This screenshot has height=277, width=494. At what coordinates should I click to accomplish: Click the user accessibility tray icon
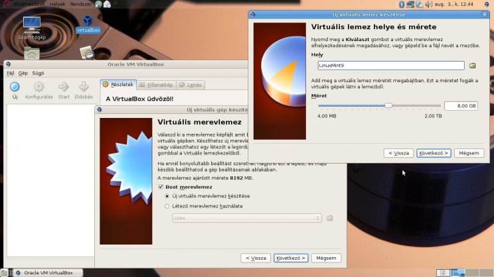pyautogui.click(x=420, y=4)
